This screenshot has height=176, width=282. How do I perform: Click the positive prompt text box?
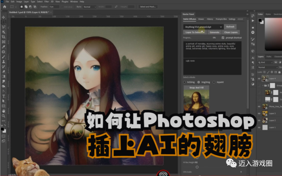[x=212, y=50]
